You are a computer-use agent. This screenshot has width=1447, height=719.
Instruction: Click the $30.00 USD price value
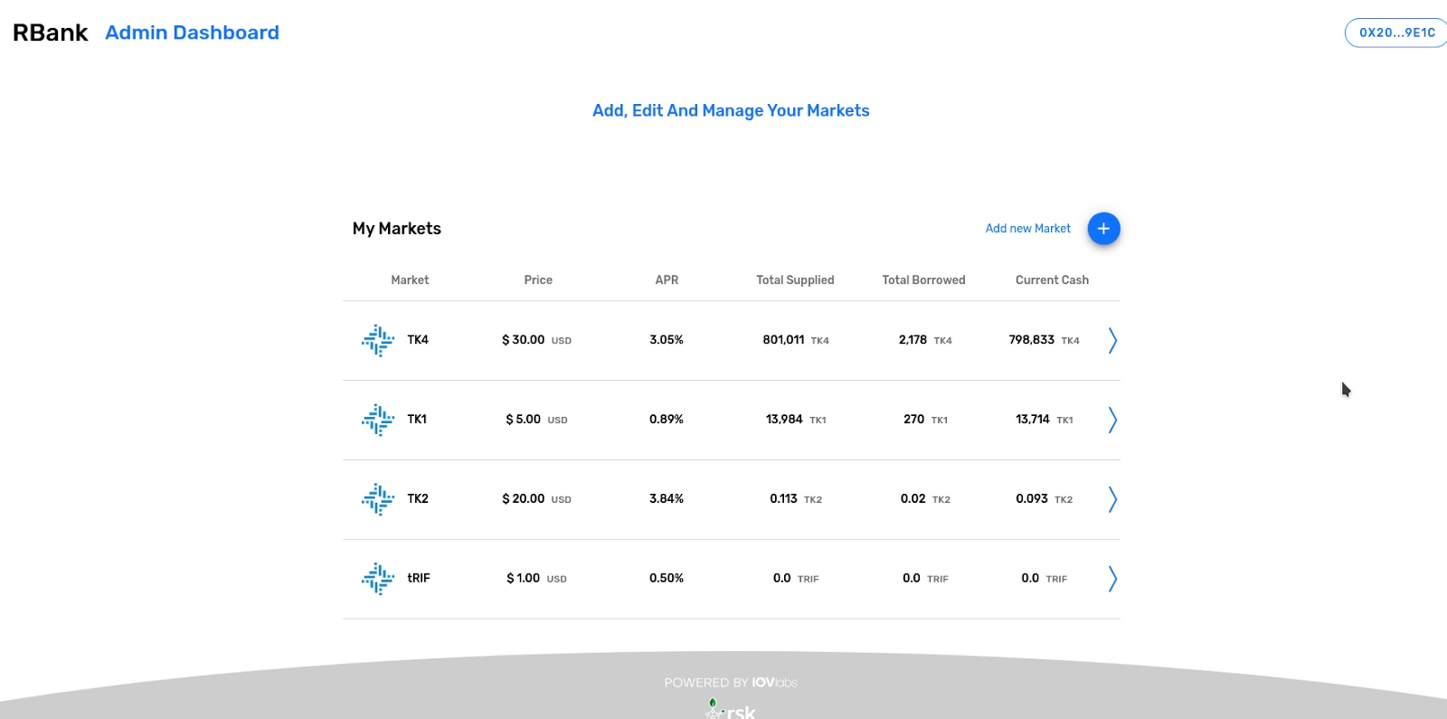coord(537,340)
